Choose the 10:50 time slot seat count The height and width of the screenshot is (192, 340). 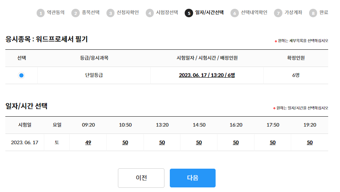point(125,142)
